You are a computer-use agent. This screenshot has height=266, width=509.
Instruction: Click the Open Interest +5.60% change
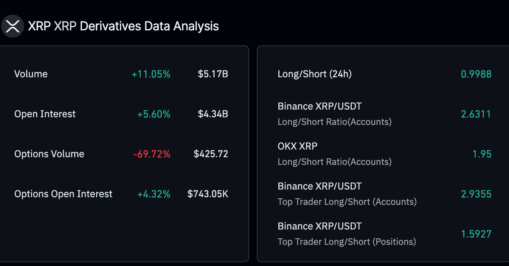pyautogui.click(x=154, y=114)
